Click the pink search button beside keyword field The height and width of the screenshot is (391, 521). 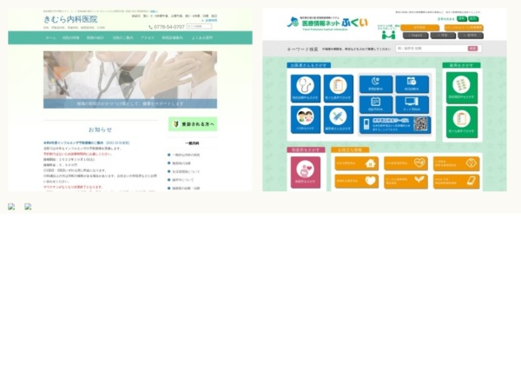[x=472, y=49]
